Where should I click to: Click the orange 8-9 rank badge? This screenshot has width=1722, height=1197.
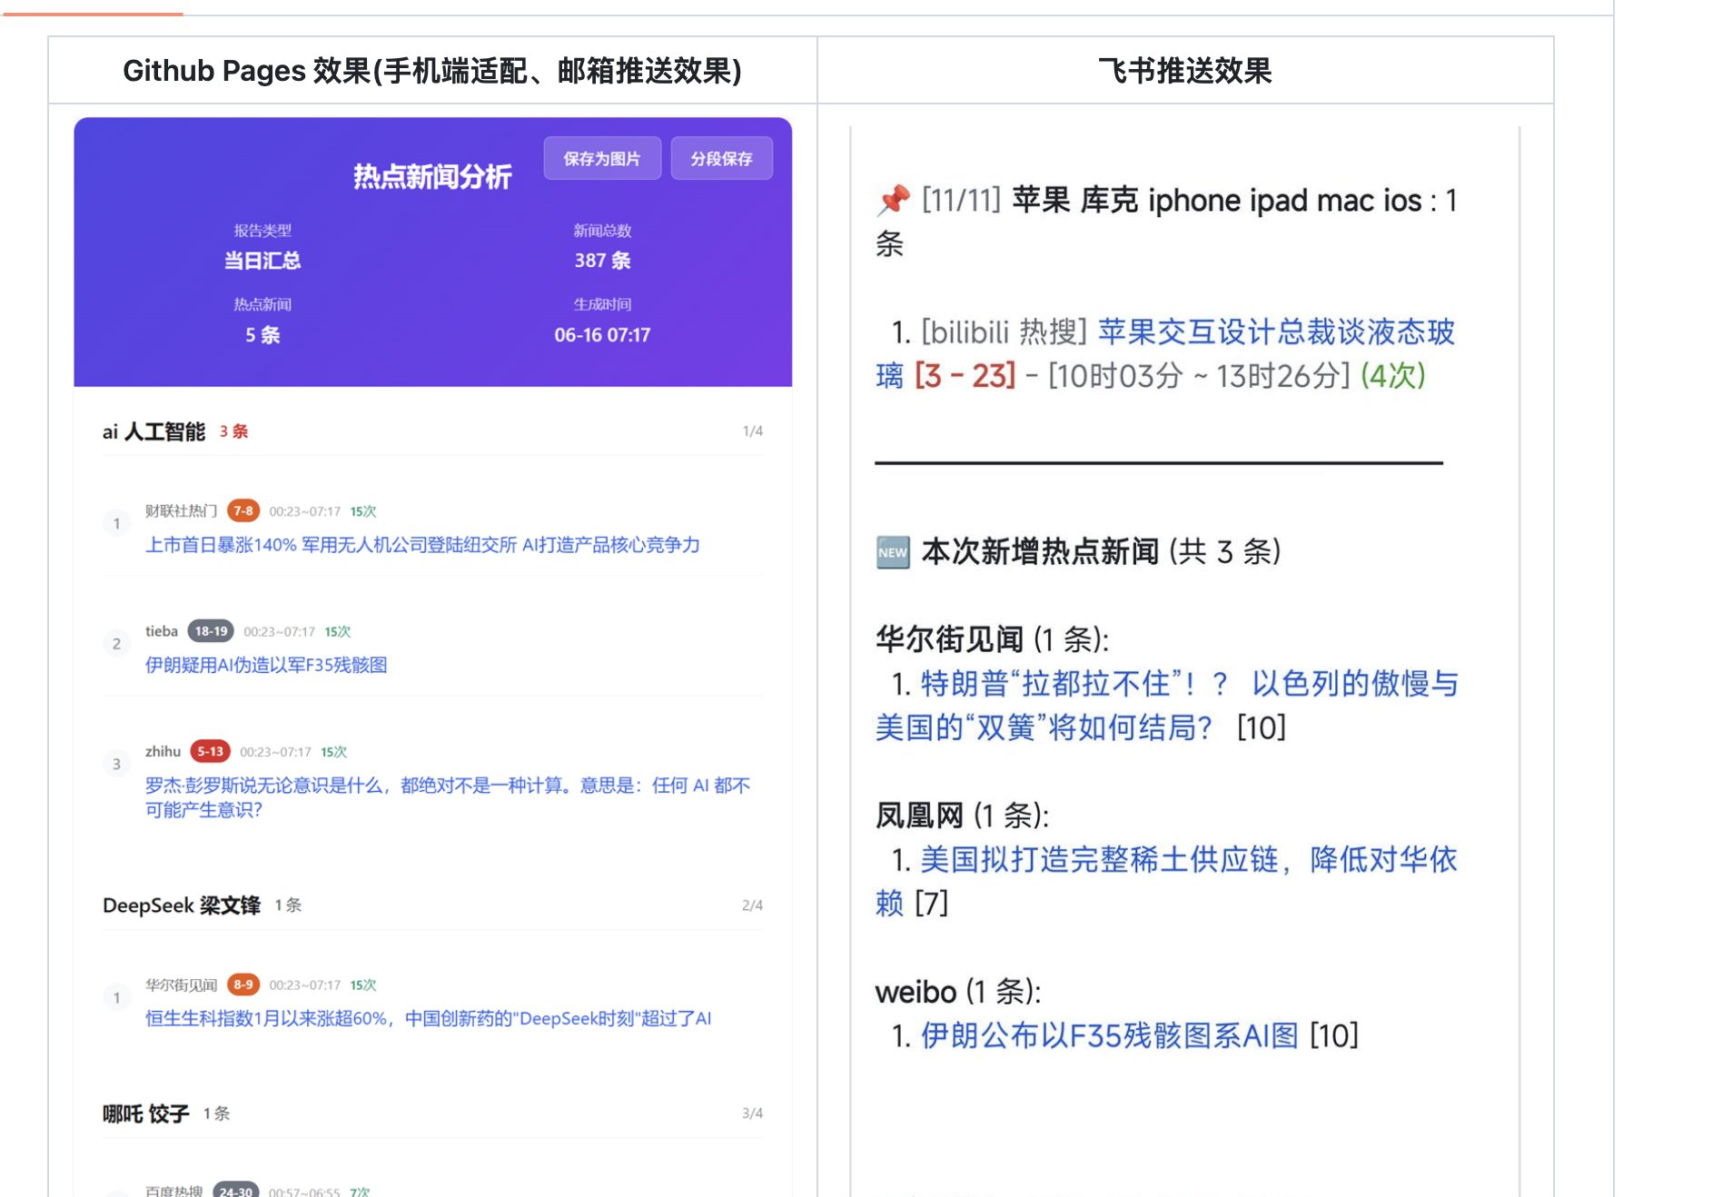tap(242, 985)
